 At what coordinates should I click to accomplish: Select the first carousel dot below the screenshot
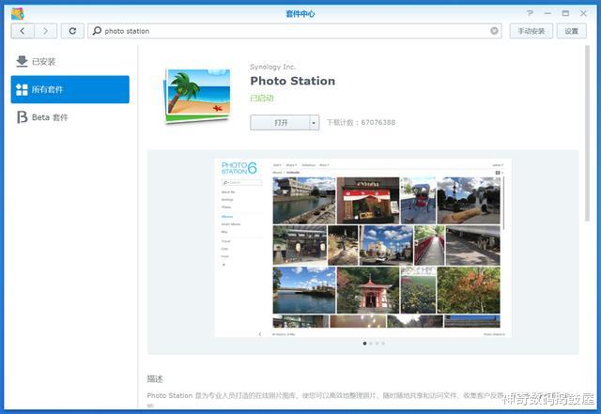point(364,344)
